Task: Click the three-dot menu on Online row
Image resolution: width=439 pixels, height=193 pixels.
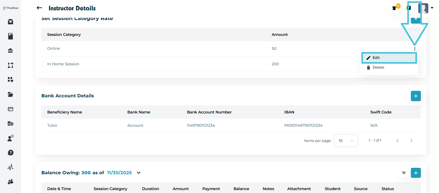Action: click(414, 49)
